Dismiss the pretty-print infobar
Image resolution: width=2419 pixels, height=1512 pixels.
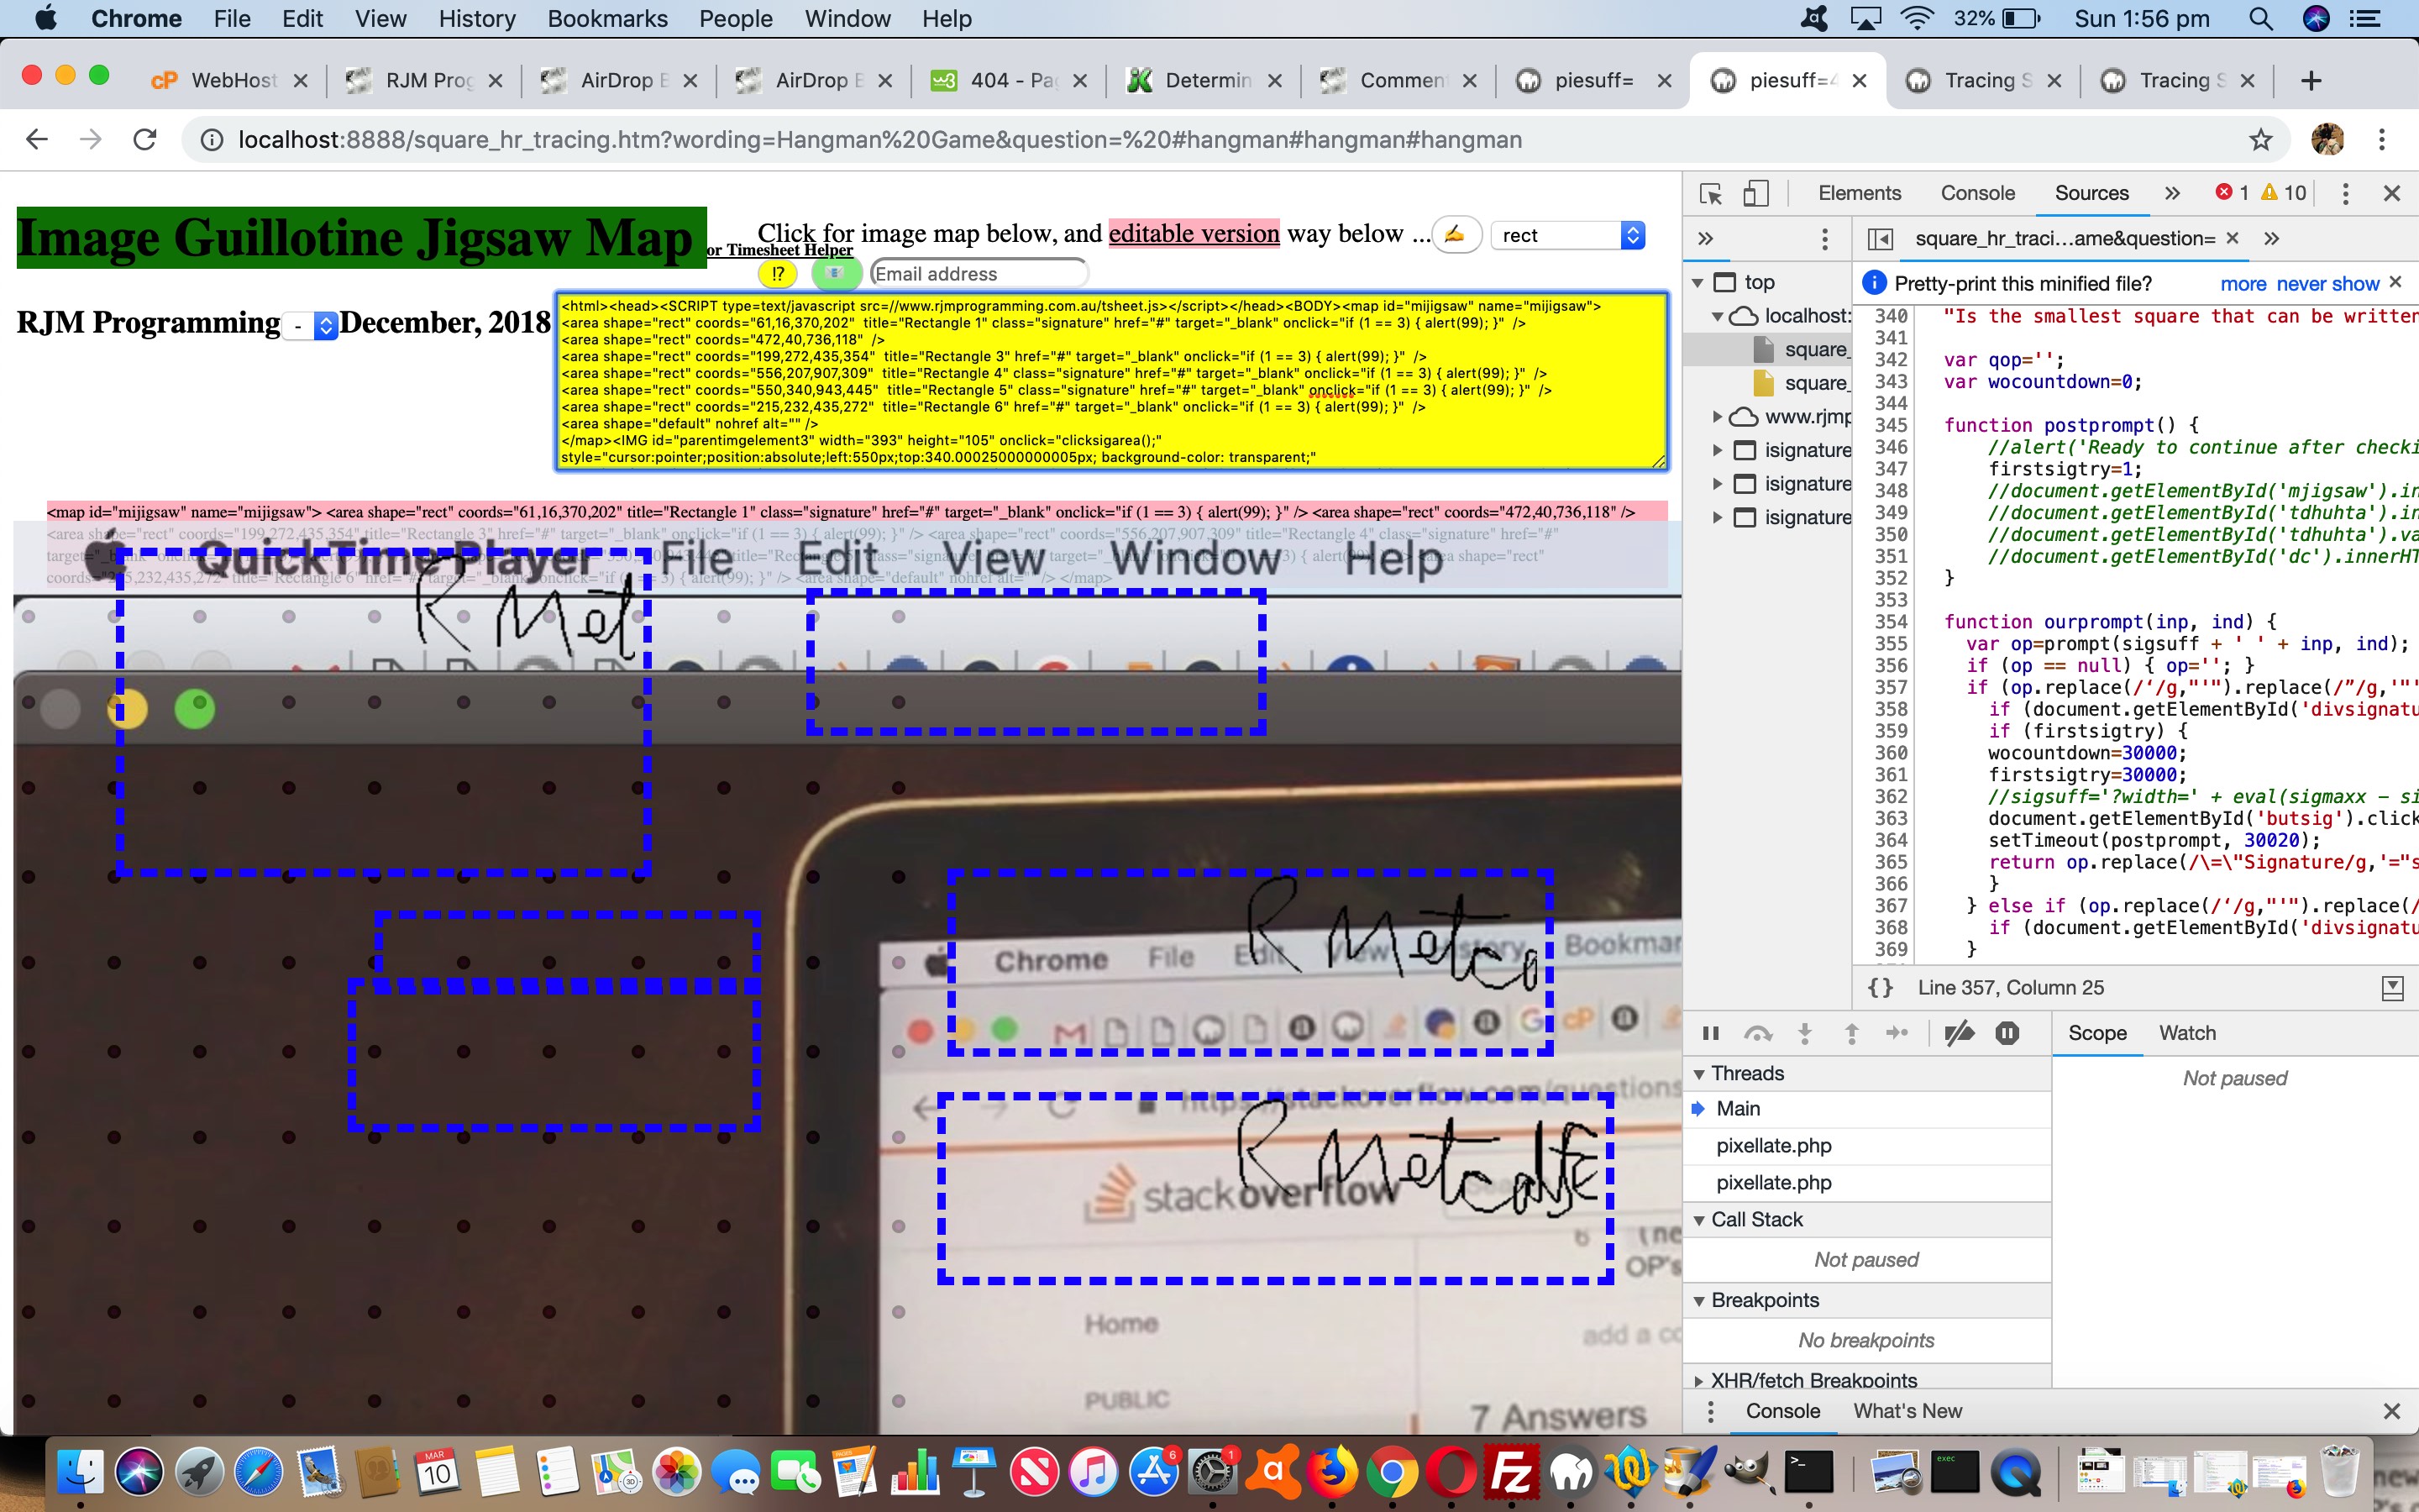tap(2395, 282)
